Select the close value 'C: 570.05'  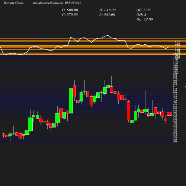70,15
